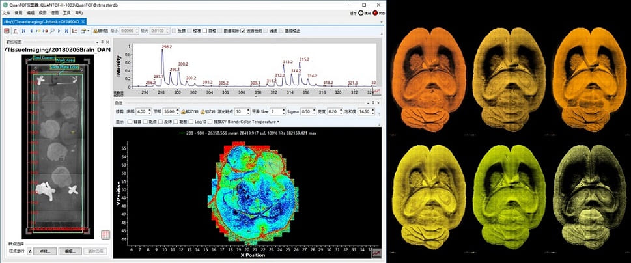631x263 pixels.
Task: Click the record-style icon beside the magnifier
Action: pyautogui.click(x=46, y=31)
